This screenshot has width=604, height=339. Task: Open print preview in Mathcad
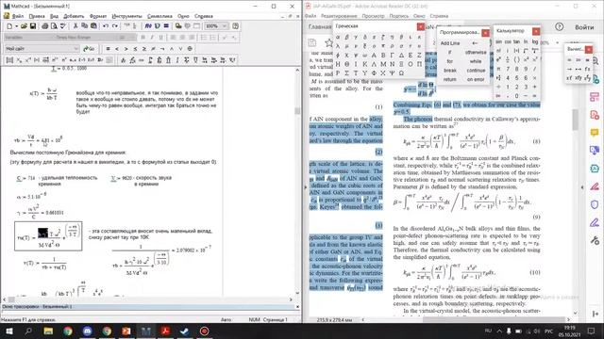point(54,26)
